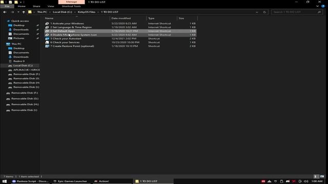The image size is (328, 184).
Task: Click This PC in the address bar
Action: (42, 12)
